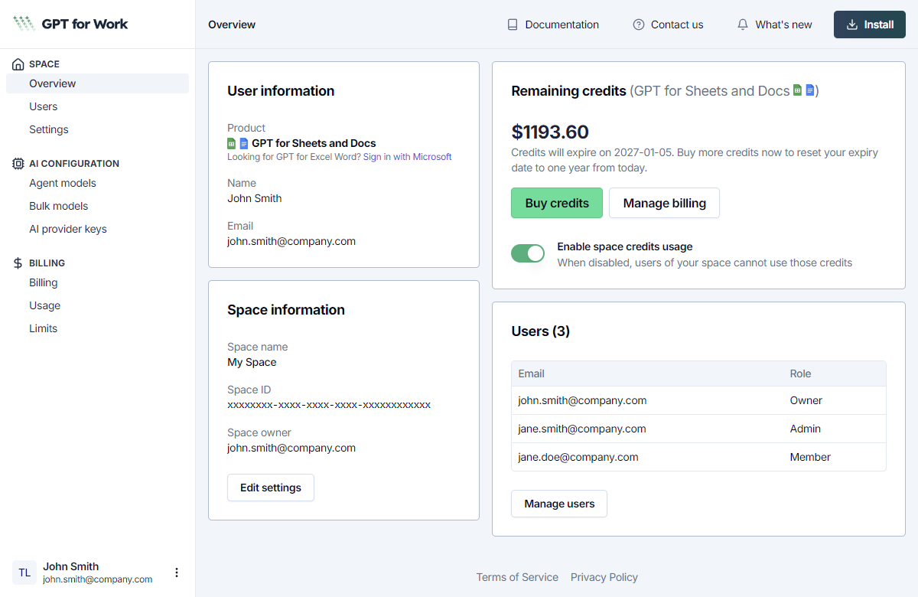Click Buy credits
The image size is (918, 597).
click(x=557, y=203)
